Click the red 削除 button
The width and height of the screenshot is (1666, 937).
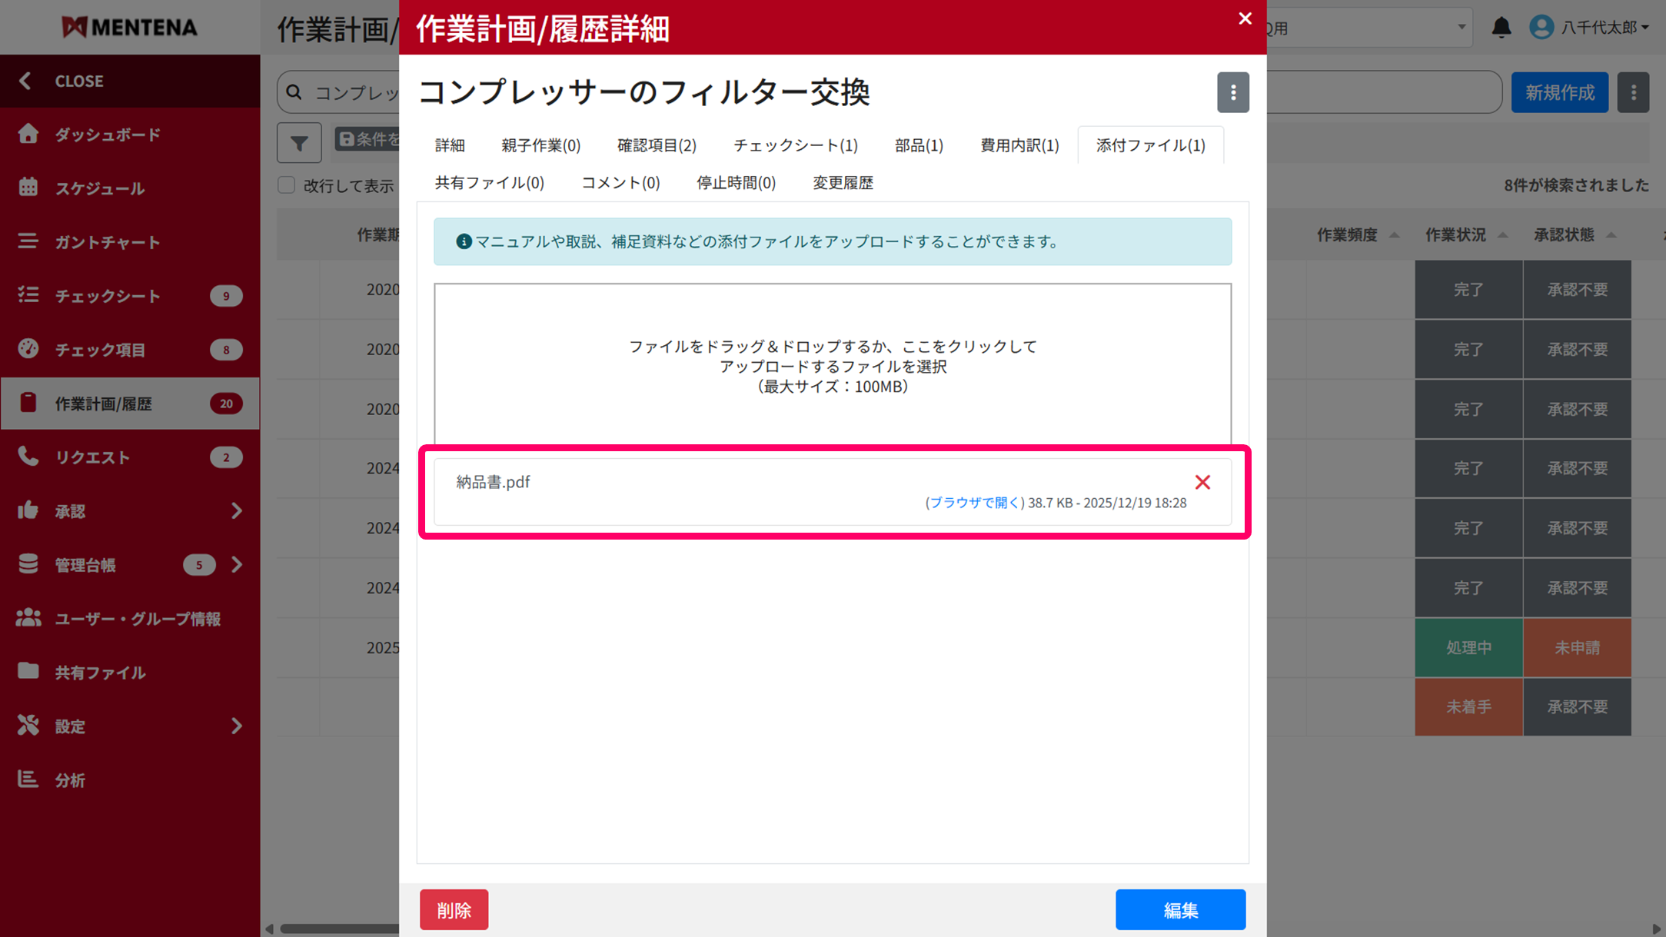pos(454,910)
